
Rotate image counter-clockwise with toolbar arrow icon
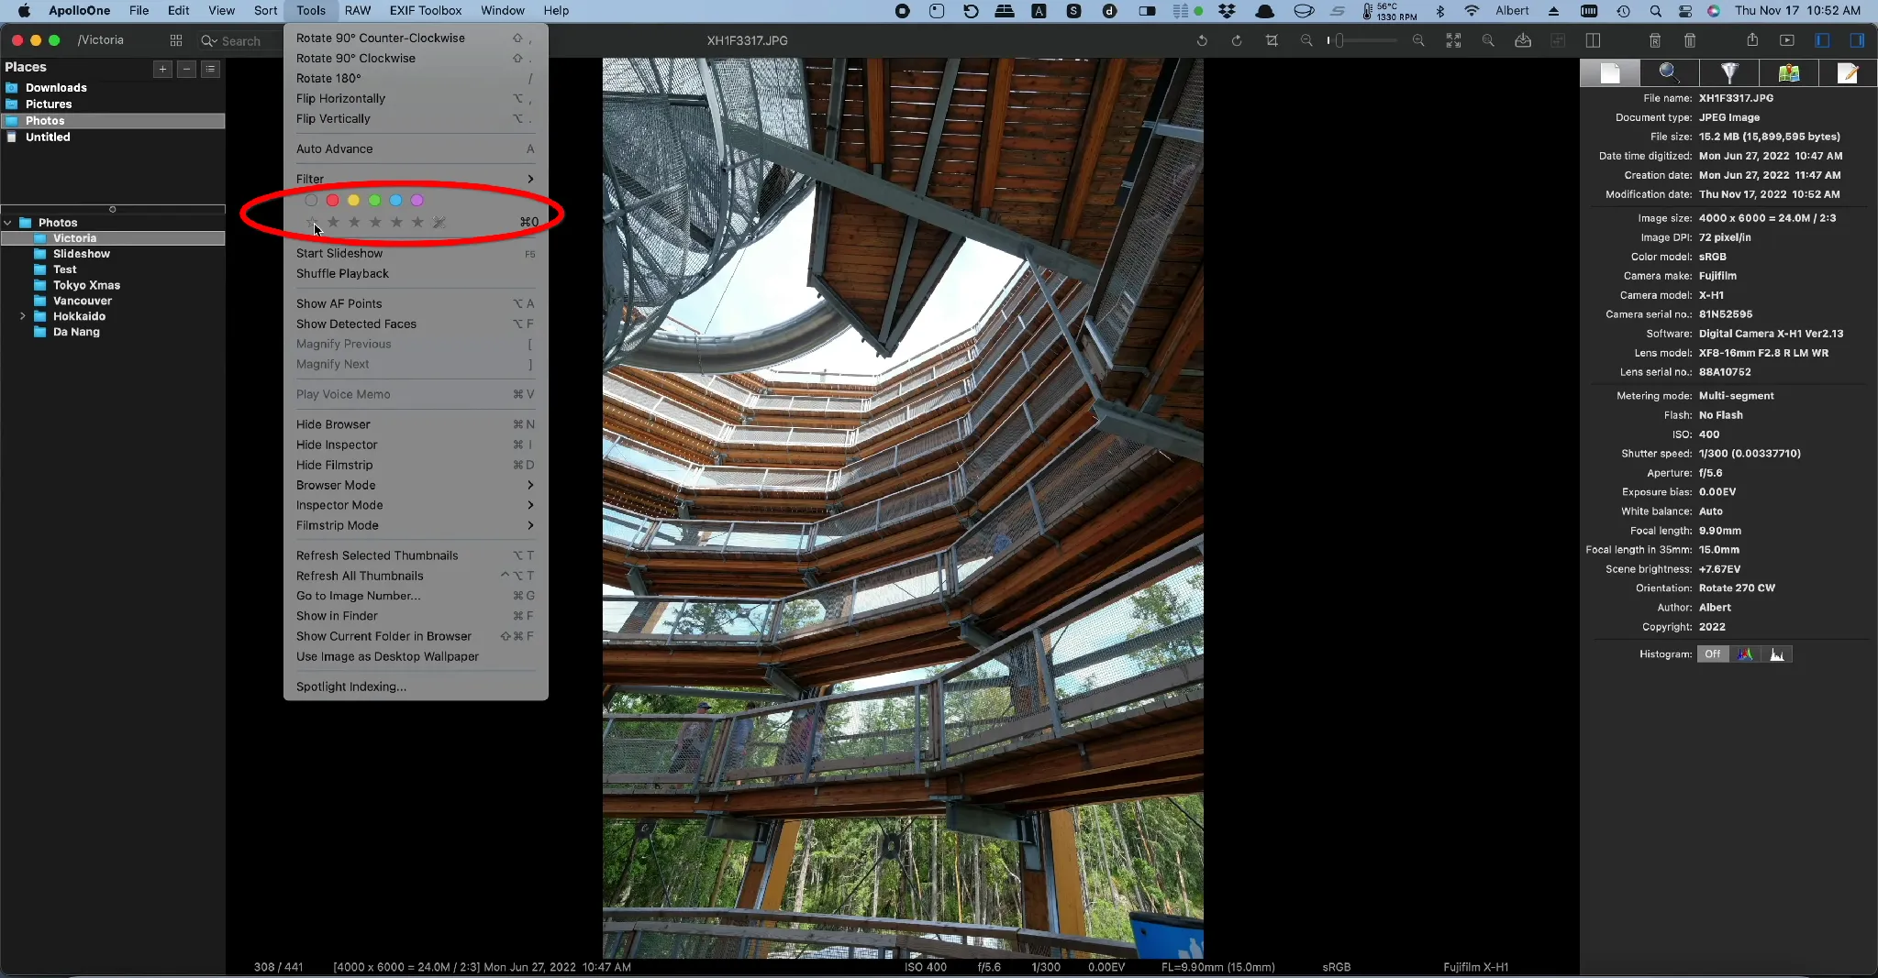[1202, 40]
